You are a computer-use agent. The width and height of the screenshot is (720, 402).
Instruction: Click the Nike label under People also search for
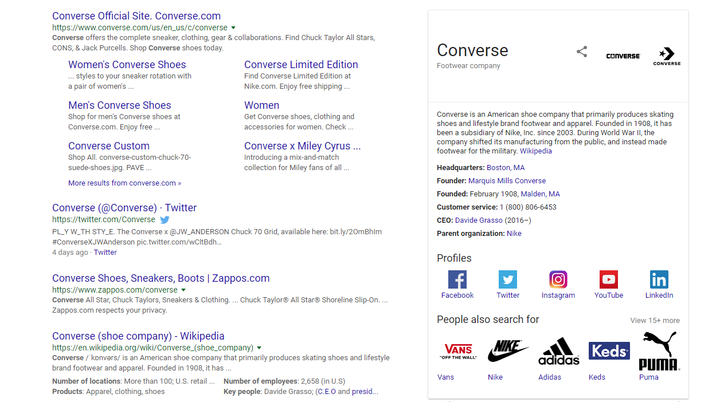(x=495, y=377)
